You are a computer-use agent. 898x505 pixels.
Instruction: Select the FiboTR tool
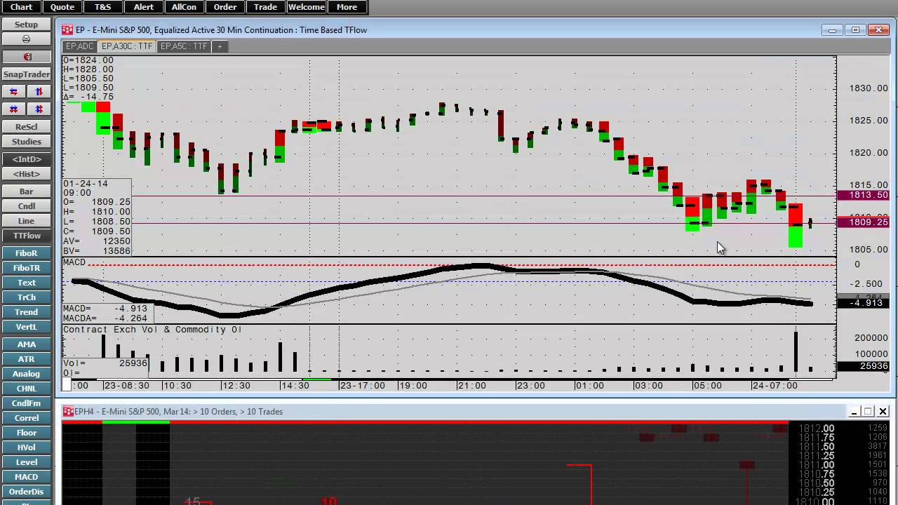[27, 268]
